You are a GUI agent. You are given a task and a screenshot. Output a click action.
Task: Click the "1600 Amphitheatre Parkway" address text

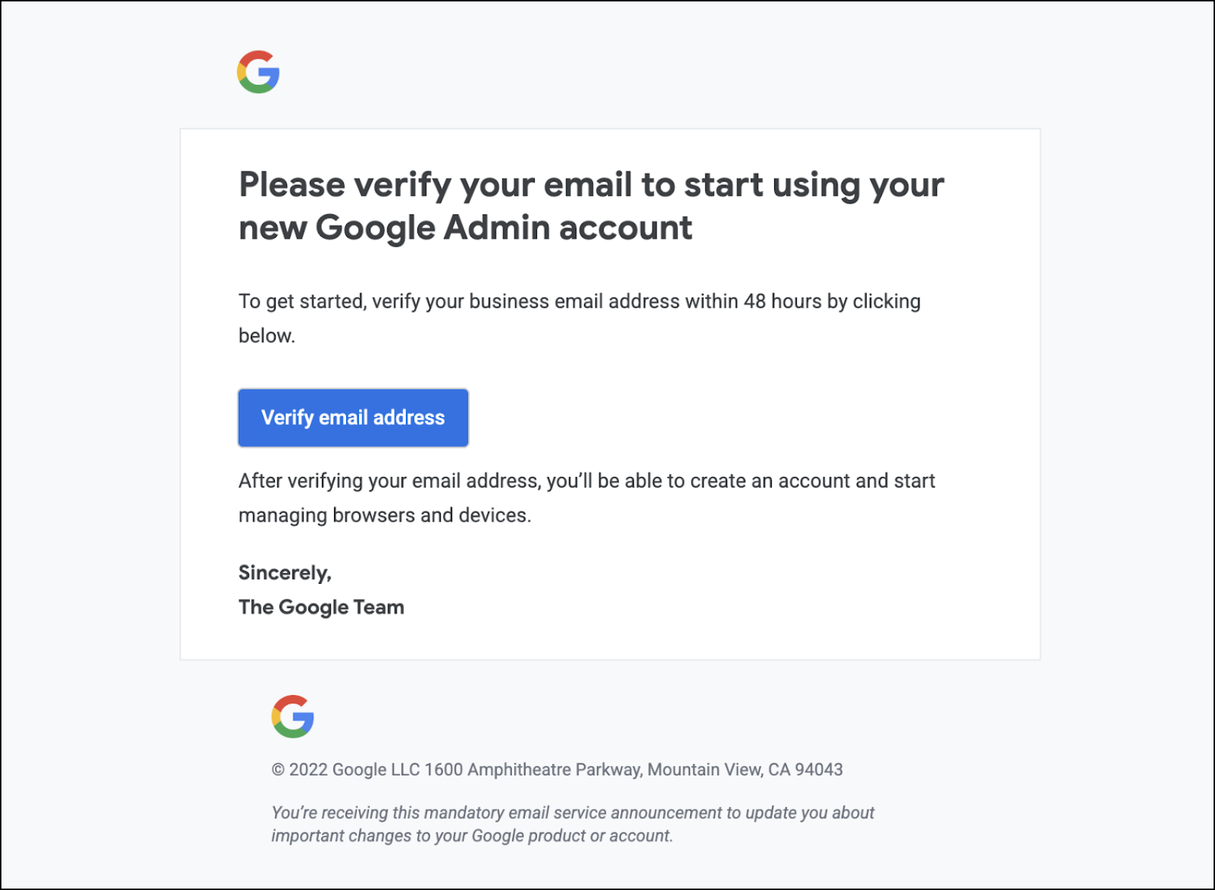pyautogui.click(x=533, y=770)
